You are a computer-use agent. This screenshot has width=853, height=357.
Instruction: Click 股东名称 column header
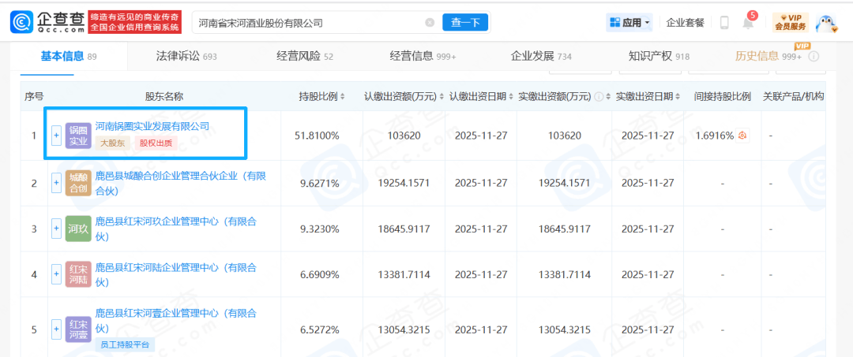[163, 97]
